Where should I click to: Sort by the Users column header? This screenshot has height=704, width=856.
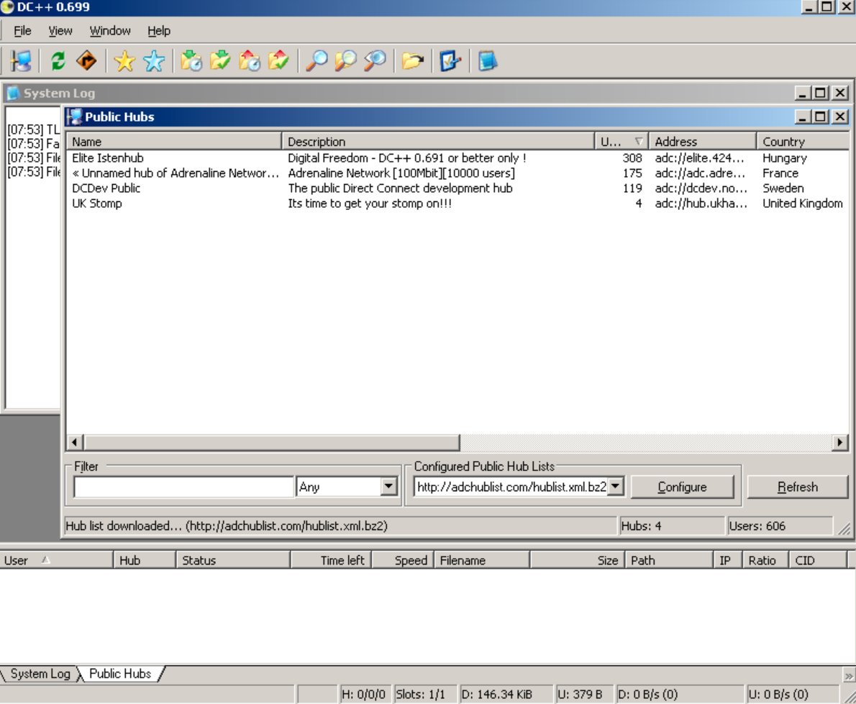[621, 142]
